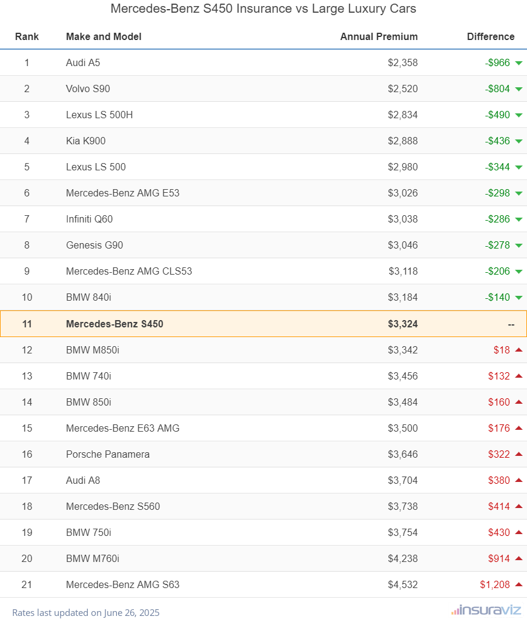
Task: Click the 'Lexus LS 500H' model name
Action: coord(99,115)
